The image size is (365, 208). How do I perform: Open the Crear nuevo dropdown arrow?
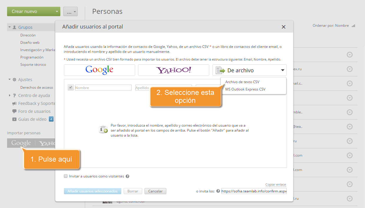[x=57, y=12]
